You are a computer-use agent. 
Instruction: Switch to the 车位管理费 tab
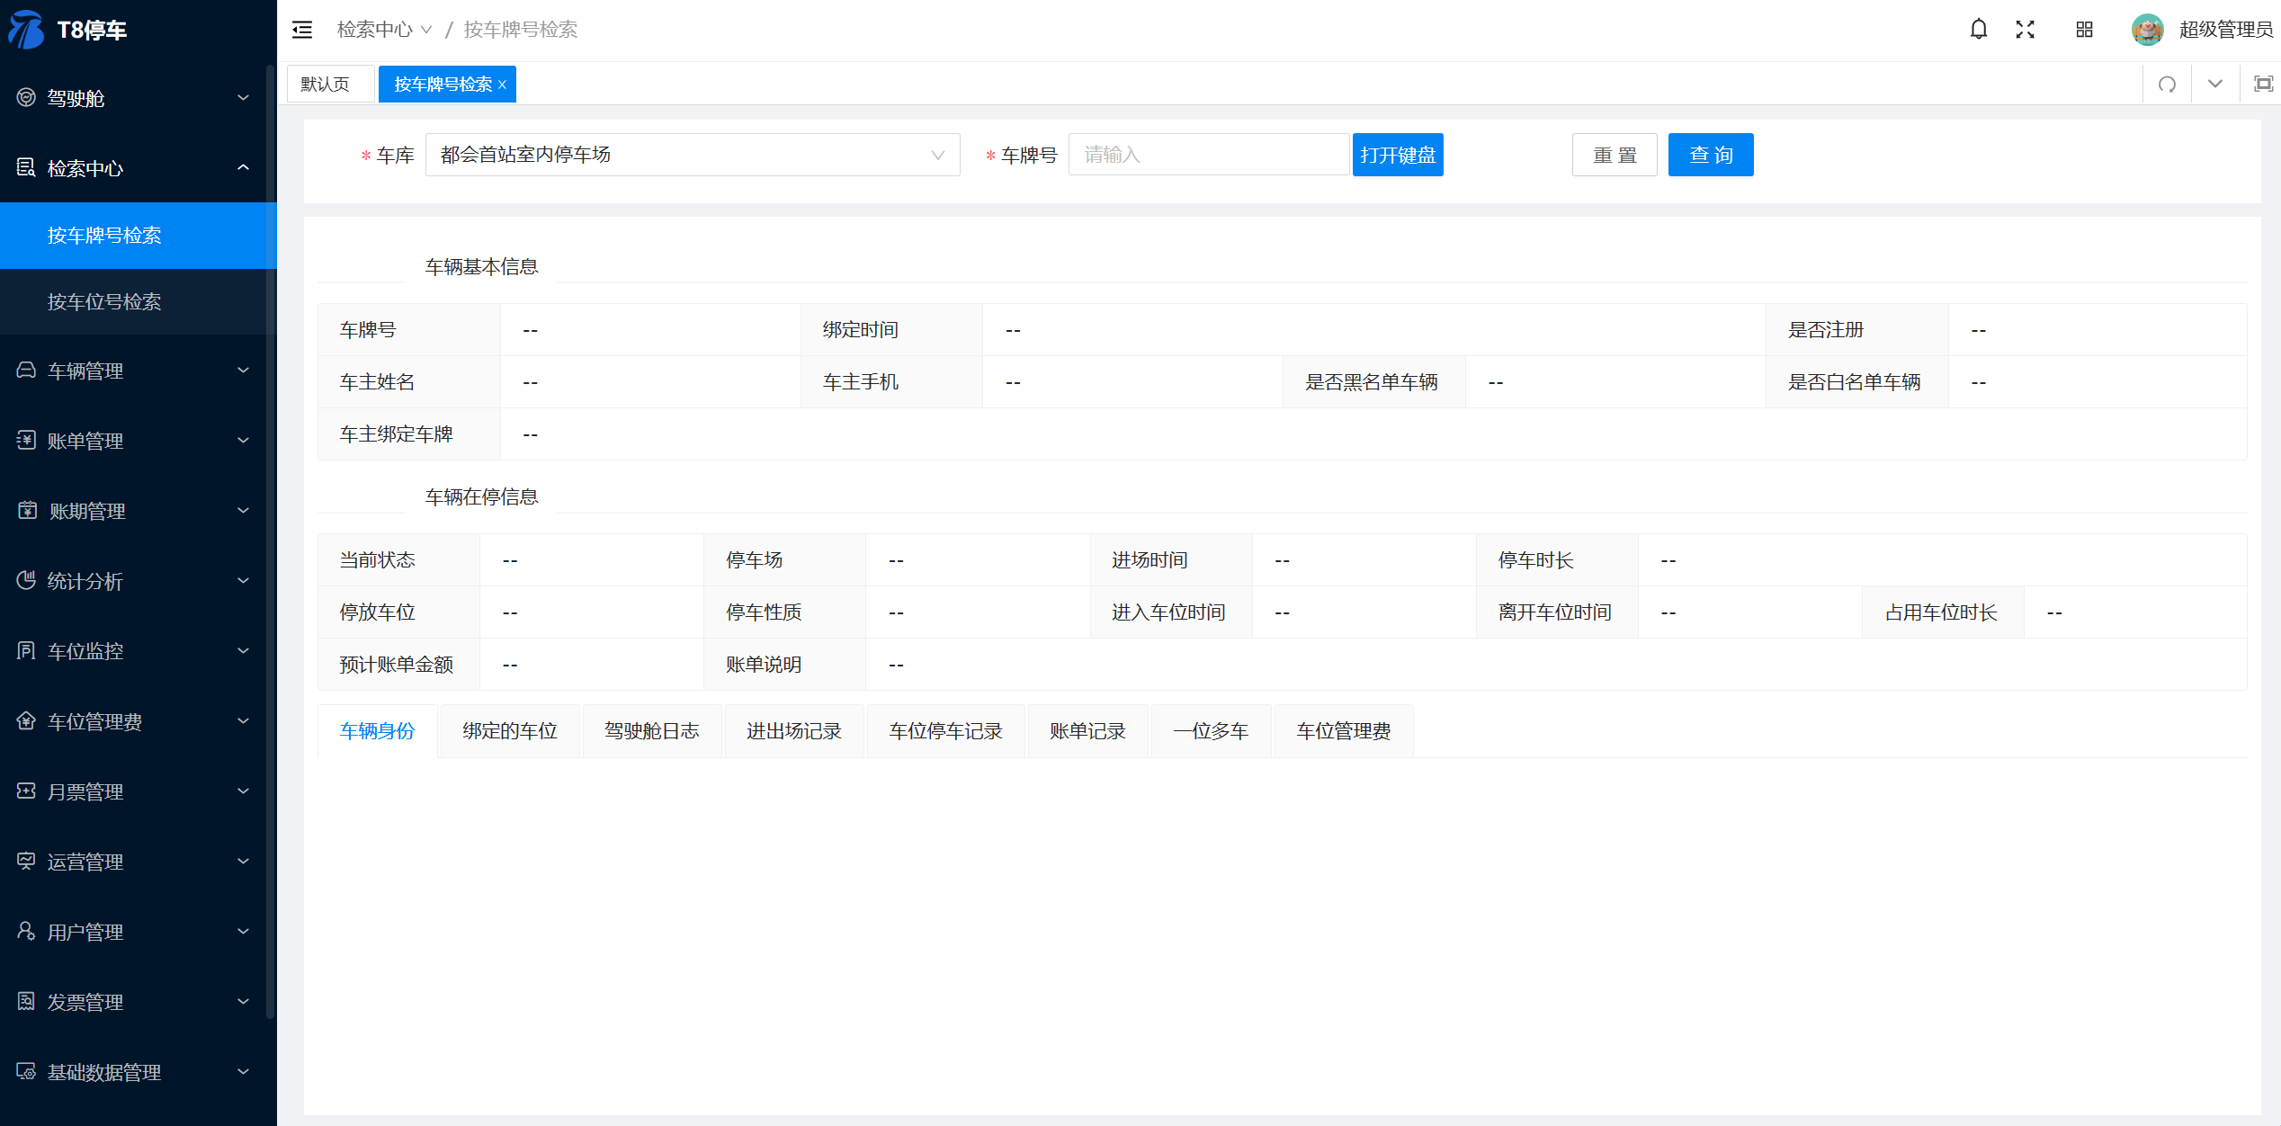[x=1344, y=731]
